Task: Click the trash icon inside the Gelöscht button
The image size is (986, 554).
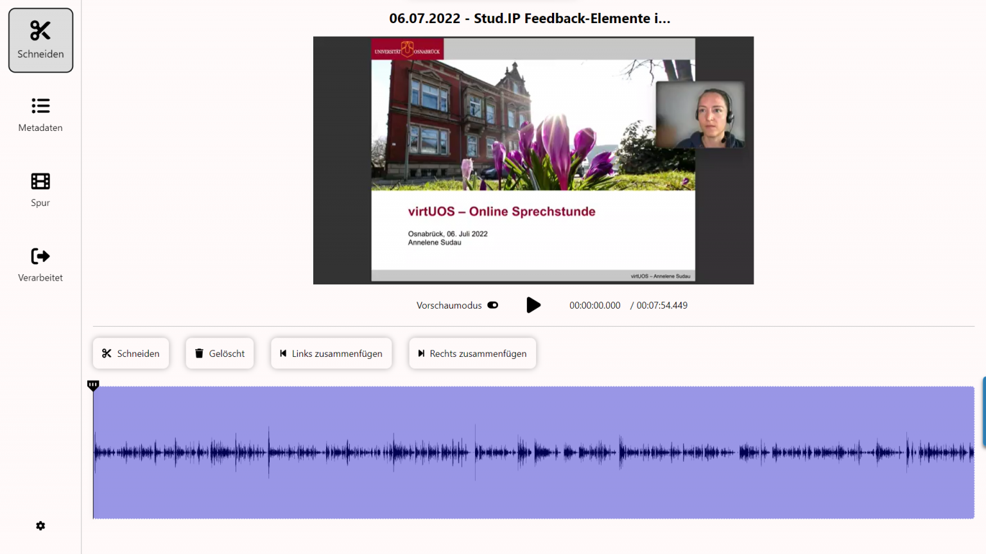Action: tap(198, 352)
